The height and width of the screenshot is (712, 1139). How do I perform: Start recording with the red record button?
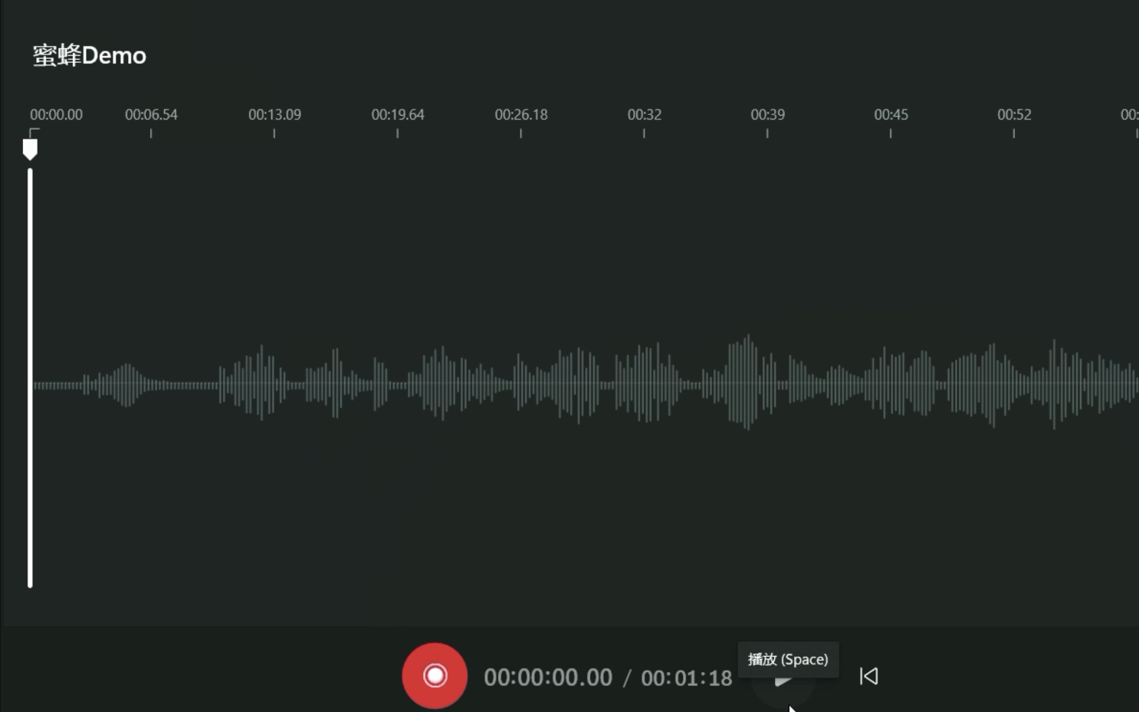click(x=435, y=675)
